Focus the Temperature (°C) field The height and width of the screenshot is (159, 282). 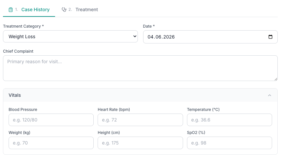[230, 120]
